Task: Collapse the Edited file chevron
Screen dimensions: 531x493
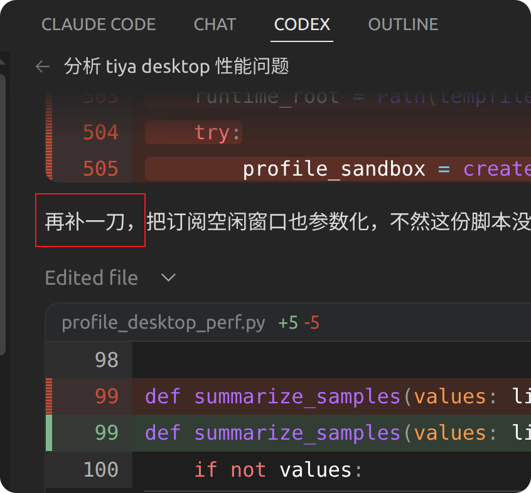Action: (168, 278)
